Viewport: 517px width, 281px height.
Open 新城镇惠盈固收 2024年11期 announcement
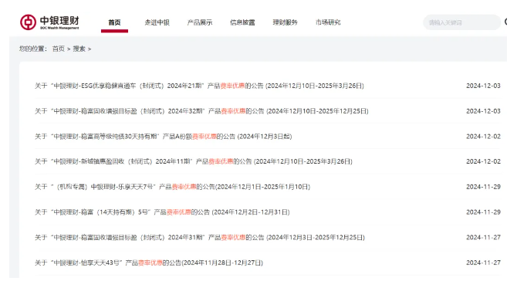pyautogui.click(x=194, y=161)
